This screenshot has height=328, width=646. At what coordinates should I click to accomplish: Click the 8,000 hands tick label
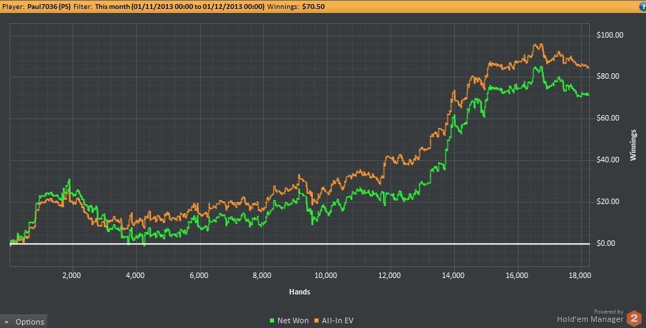262,275
